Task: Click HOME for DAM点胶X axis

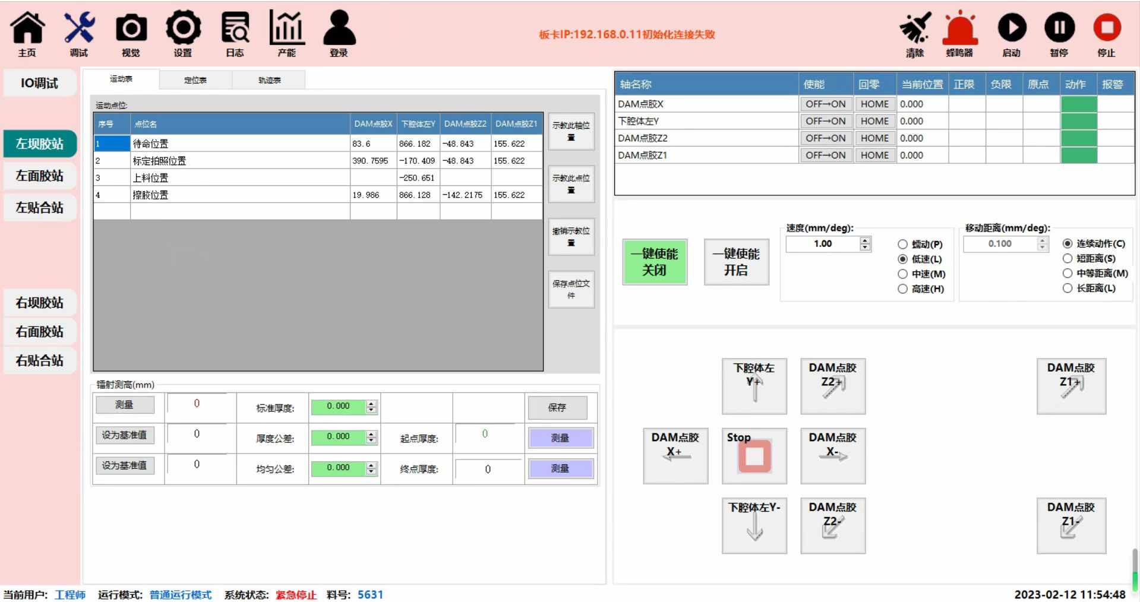Action: [x=875, y=104]
